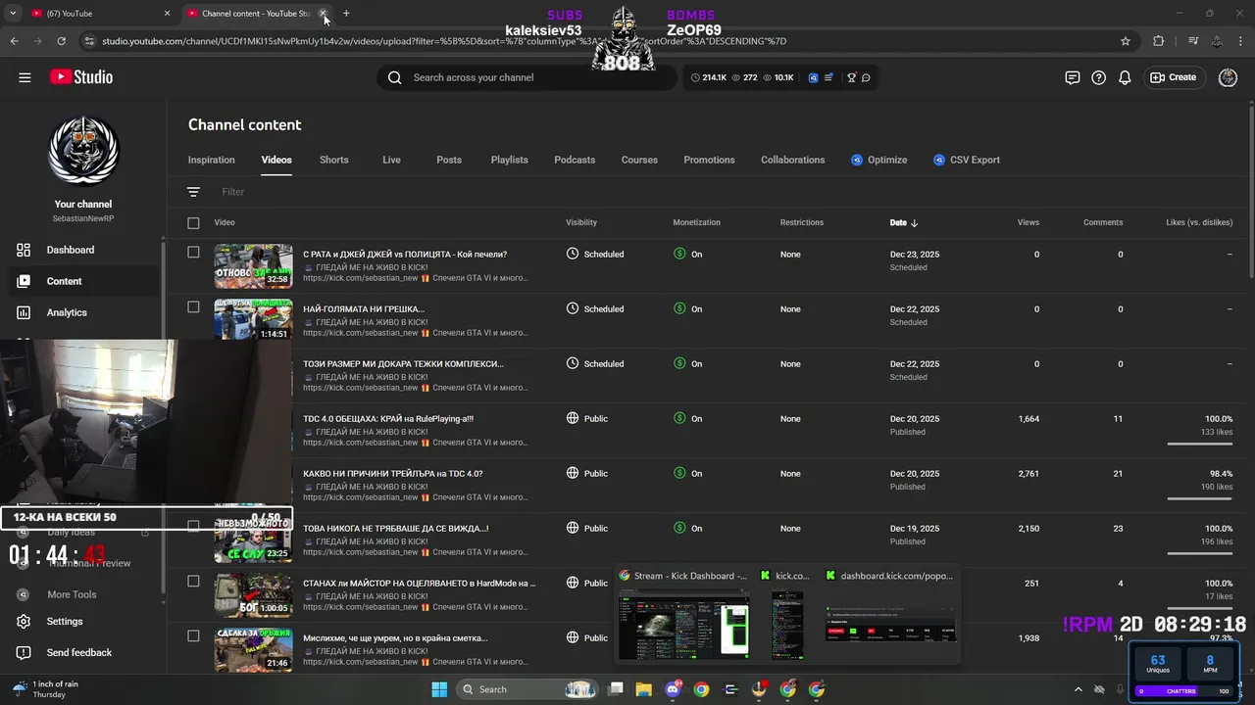Open the Analytics sidebar icon
Image resolution: width=1255 pixels, height=705 pixels.
tap(24, 312)
